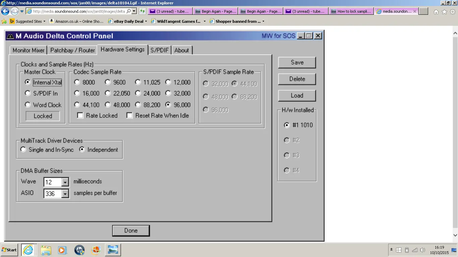Open a new browser tab
This screenshot has height=257, width=458.
tap(423, 11)
